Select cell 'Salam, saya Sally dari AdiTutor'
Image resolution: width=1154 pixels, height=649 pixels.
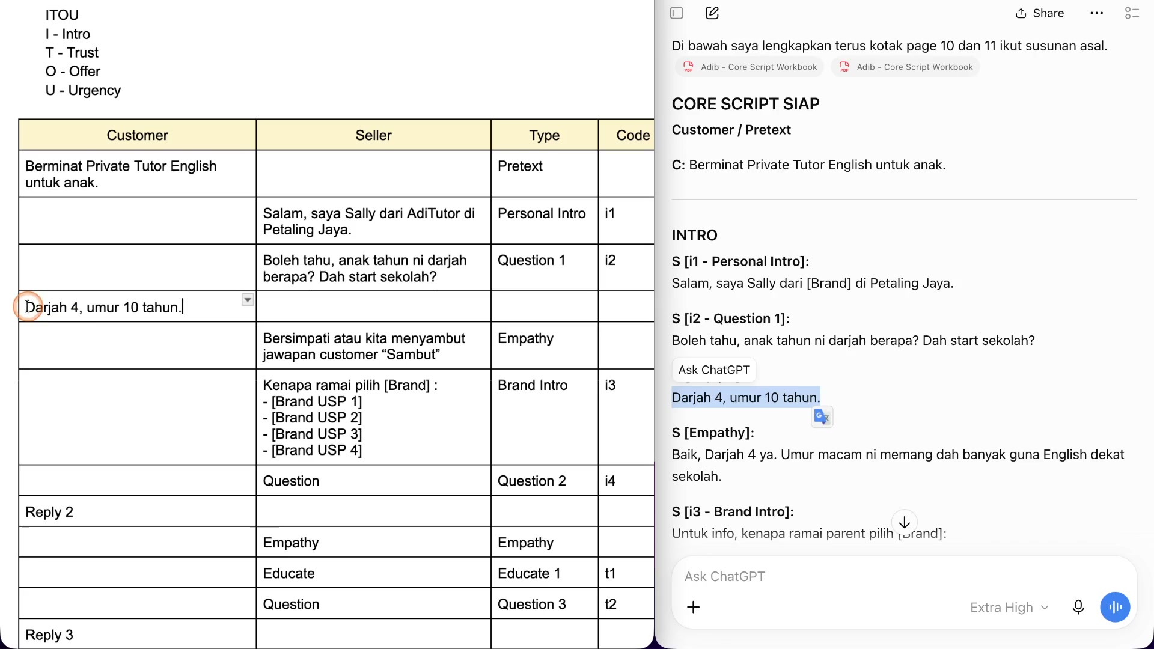374,221
